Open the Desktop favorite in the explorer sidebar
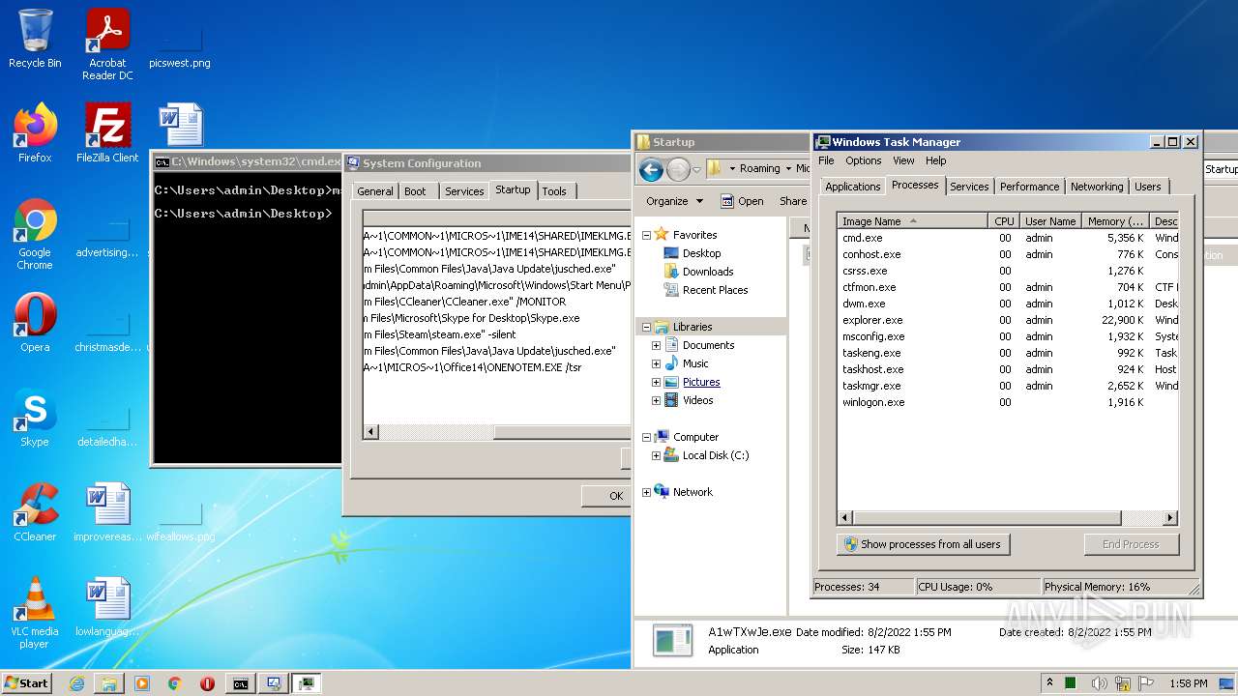 point(701,253)
